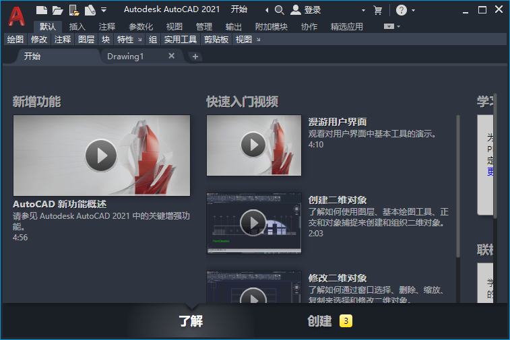
Task: Open the 了解 page at bottom
Action: click(x=191, y=321)
